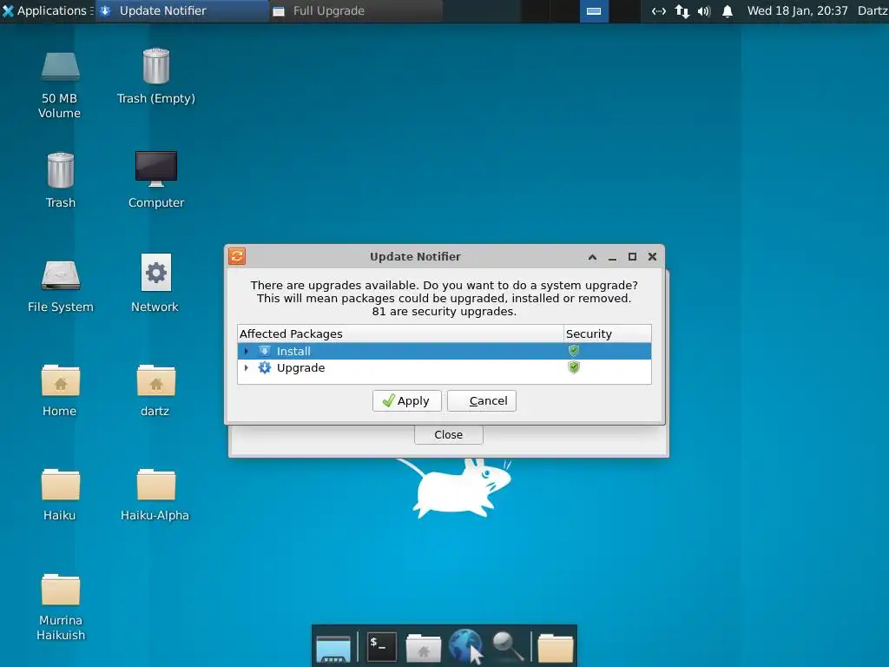The image size is (889, 667).
Task: Click the Upgrade row security shield
Action: pyautogui.click(x=574, y=367)
